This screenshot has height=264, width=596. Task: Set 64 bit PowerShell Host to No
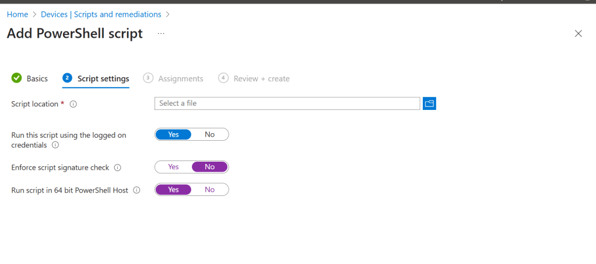pos(209,190)
